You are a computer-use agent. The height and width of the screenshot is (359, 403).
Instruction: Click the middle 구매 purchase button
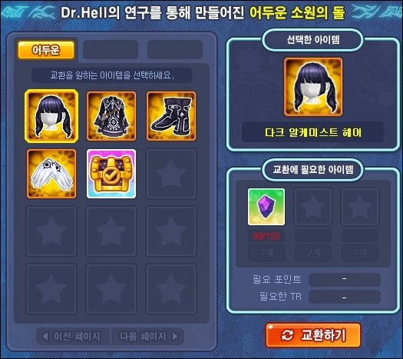(313, 253)
